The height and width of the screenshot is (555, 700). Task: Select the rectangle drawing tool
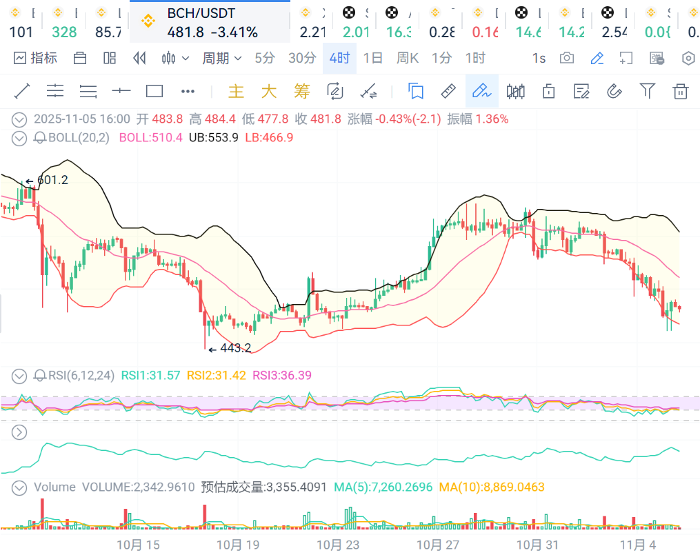[154, 91]
